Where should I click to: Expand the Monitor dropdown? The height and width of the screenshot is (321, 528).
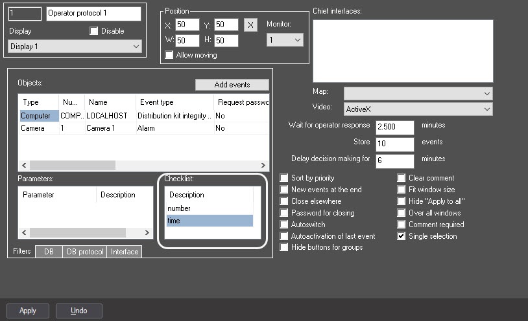click(285, 40)
